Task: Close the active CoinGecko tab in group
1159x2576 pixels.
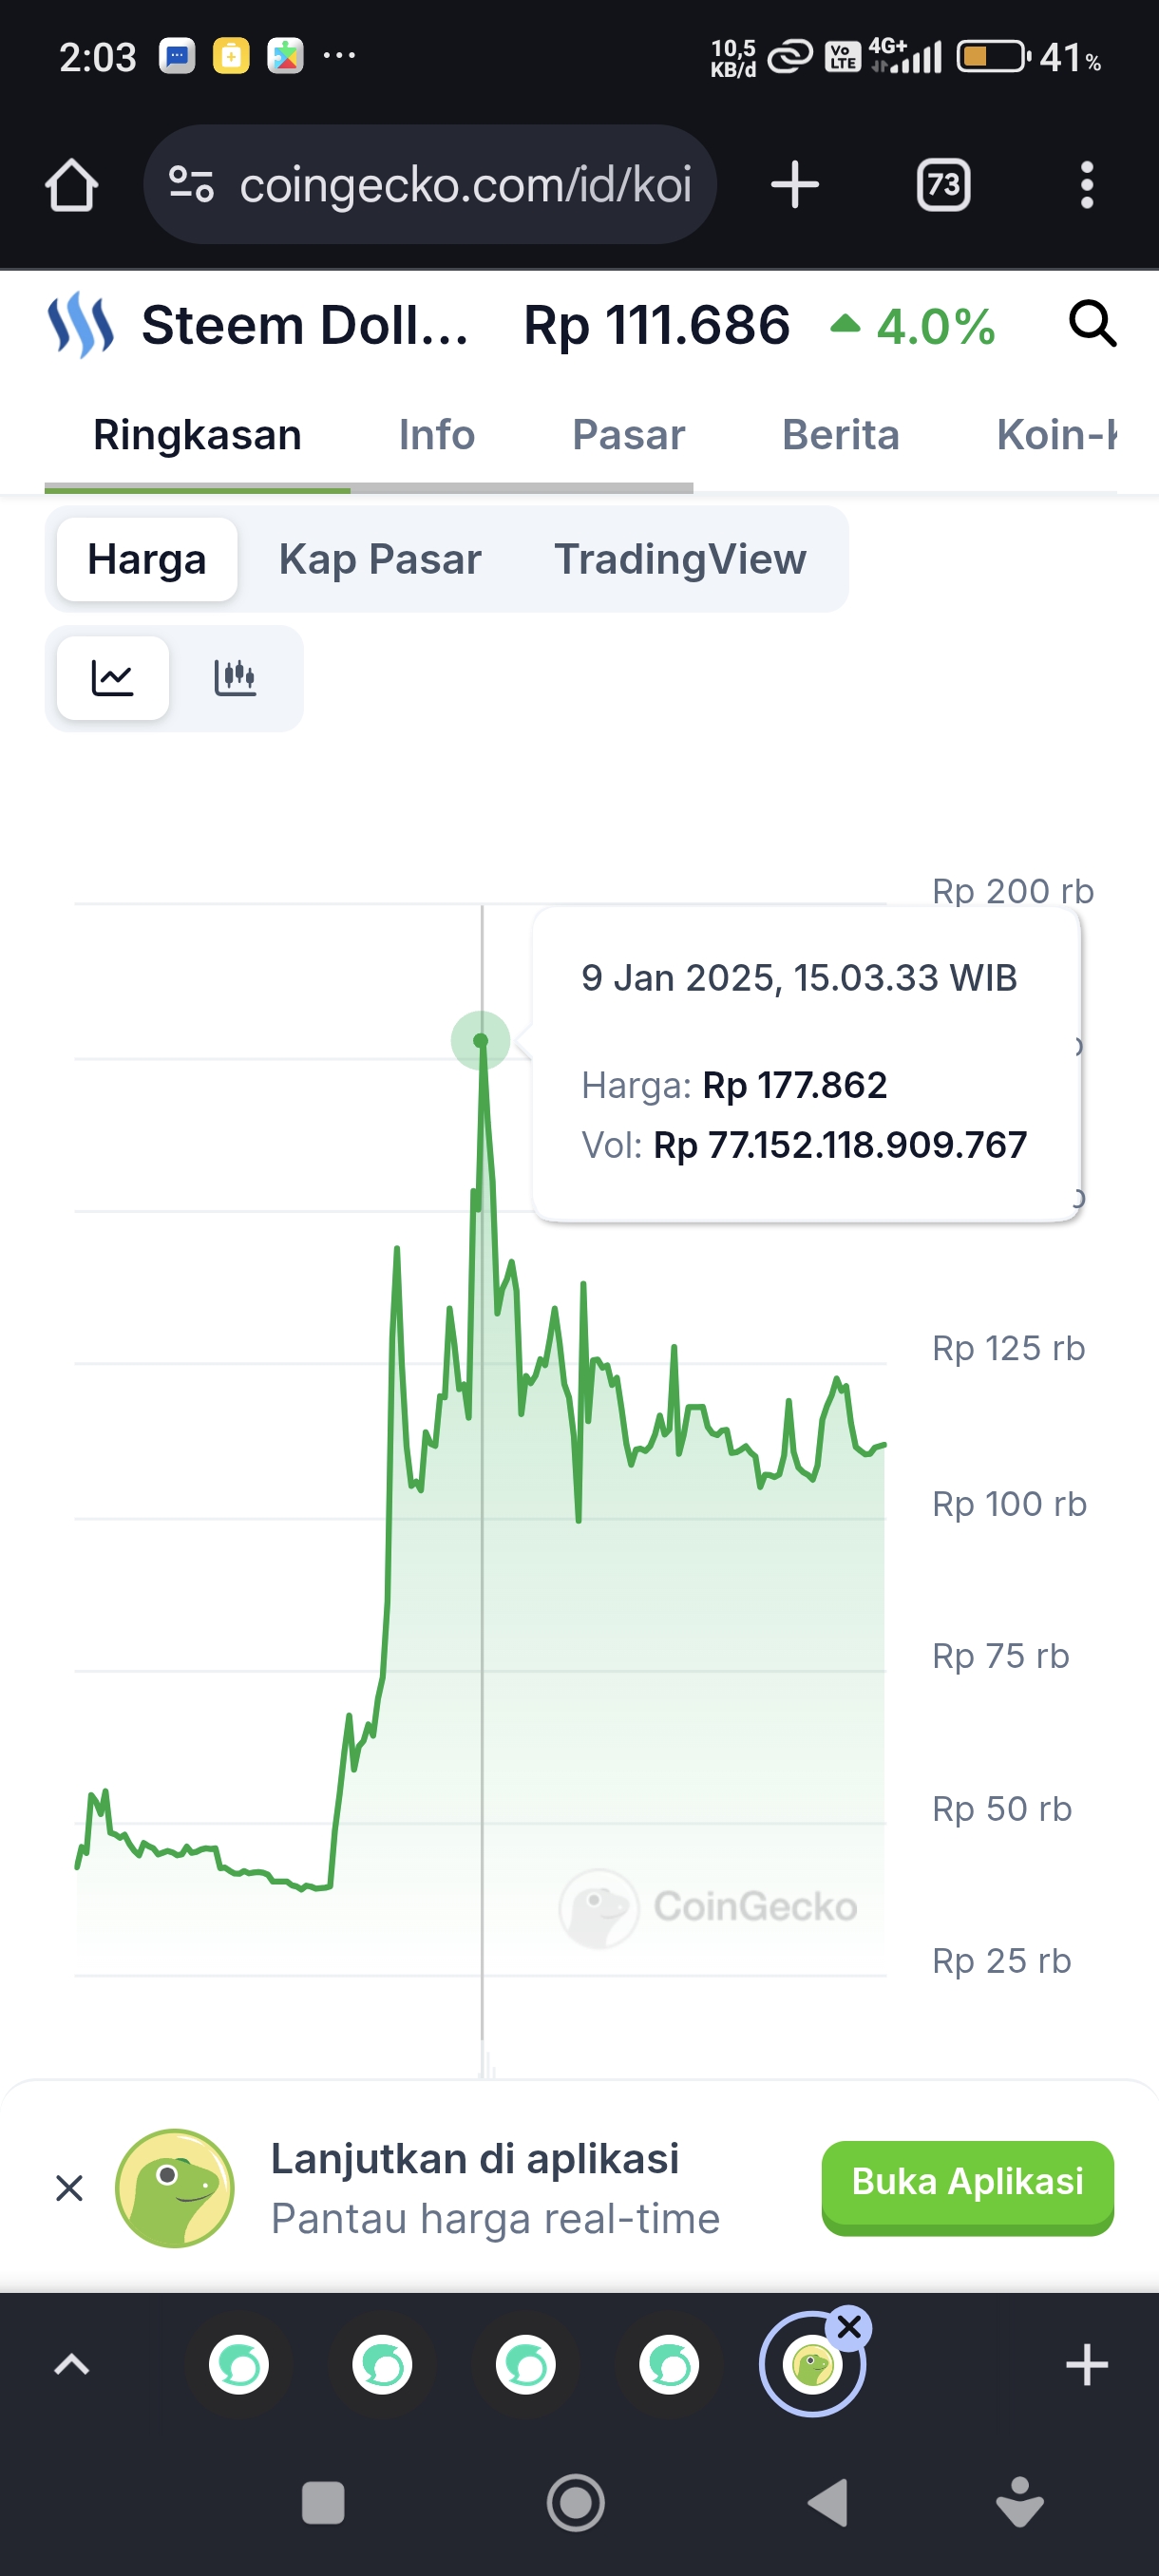Action: (849, 2328)
